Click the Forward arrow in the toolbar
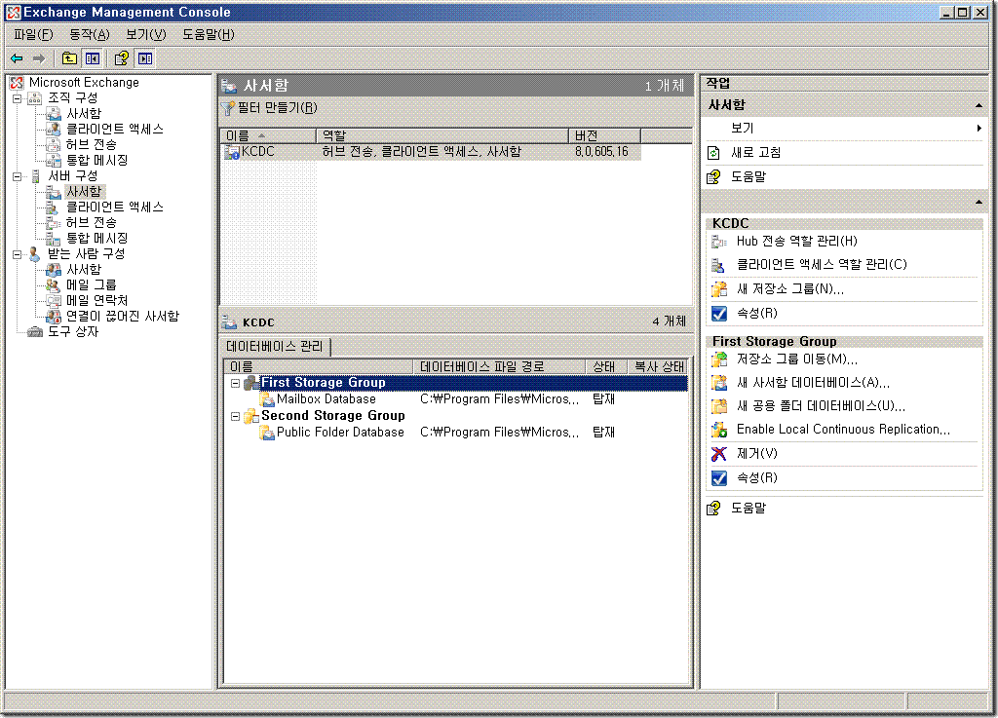 pos(39,58)
